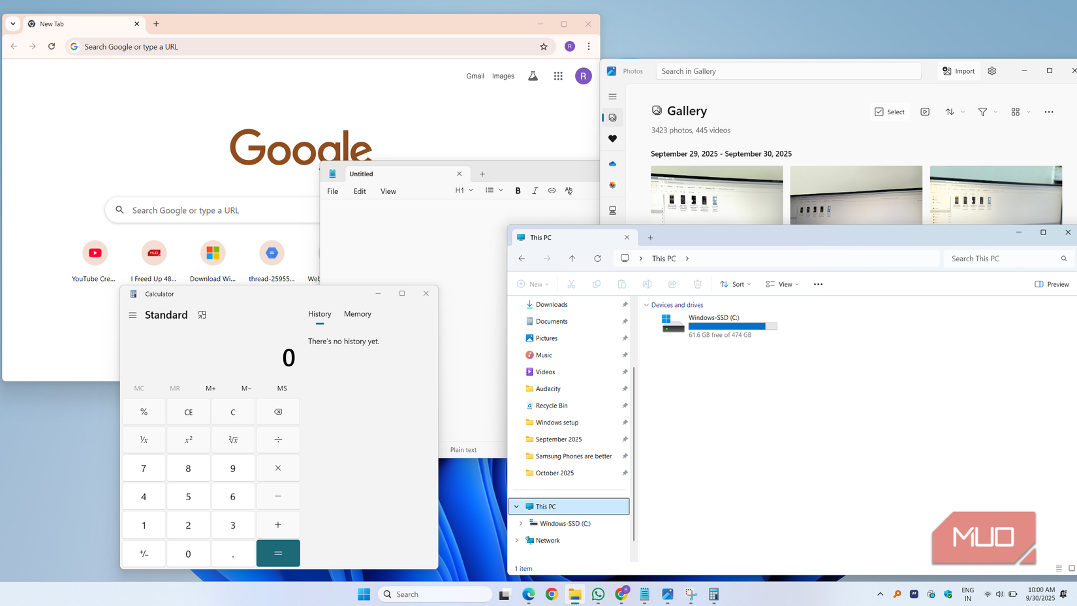
Task: Open the blue cloud item in Photos sidebar
Action: coord(612,164)
